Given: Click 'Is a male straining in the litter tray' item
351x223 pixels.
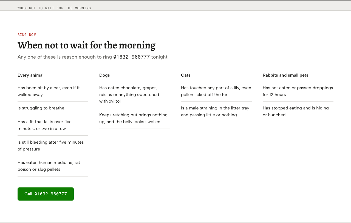Looking at the screenshot, I should tap(216, 112).
